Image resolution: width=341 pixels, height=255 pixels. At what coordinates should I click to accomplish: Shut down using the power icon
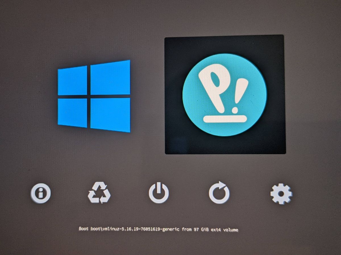click(x=159, y=193)
